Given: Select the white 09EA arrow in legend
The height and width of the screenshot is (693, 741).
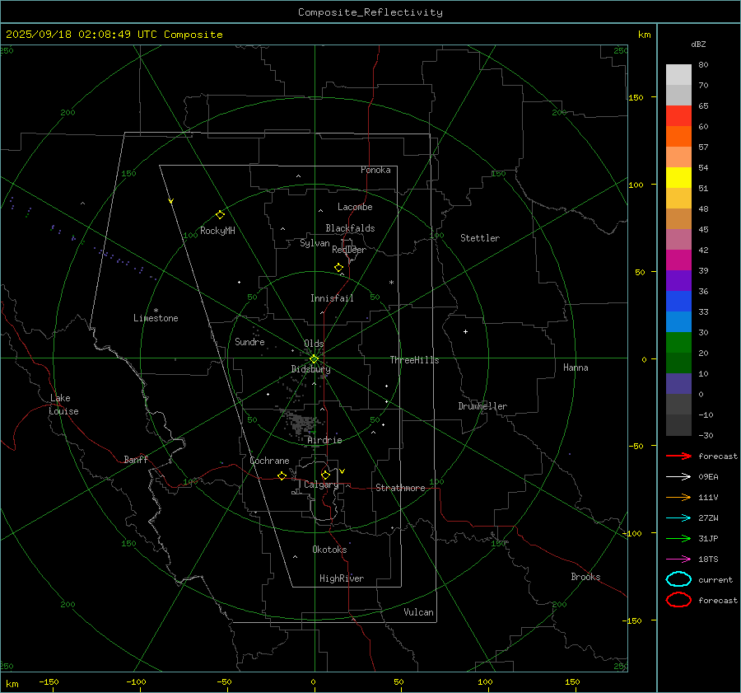Looking at the screenshot, I should point(678,476).
